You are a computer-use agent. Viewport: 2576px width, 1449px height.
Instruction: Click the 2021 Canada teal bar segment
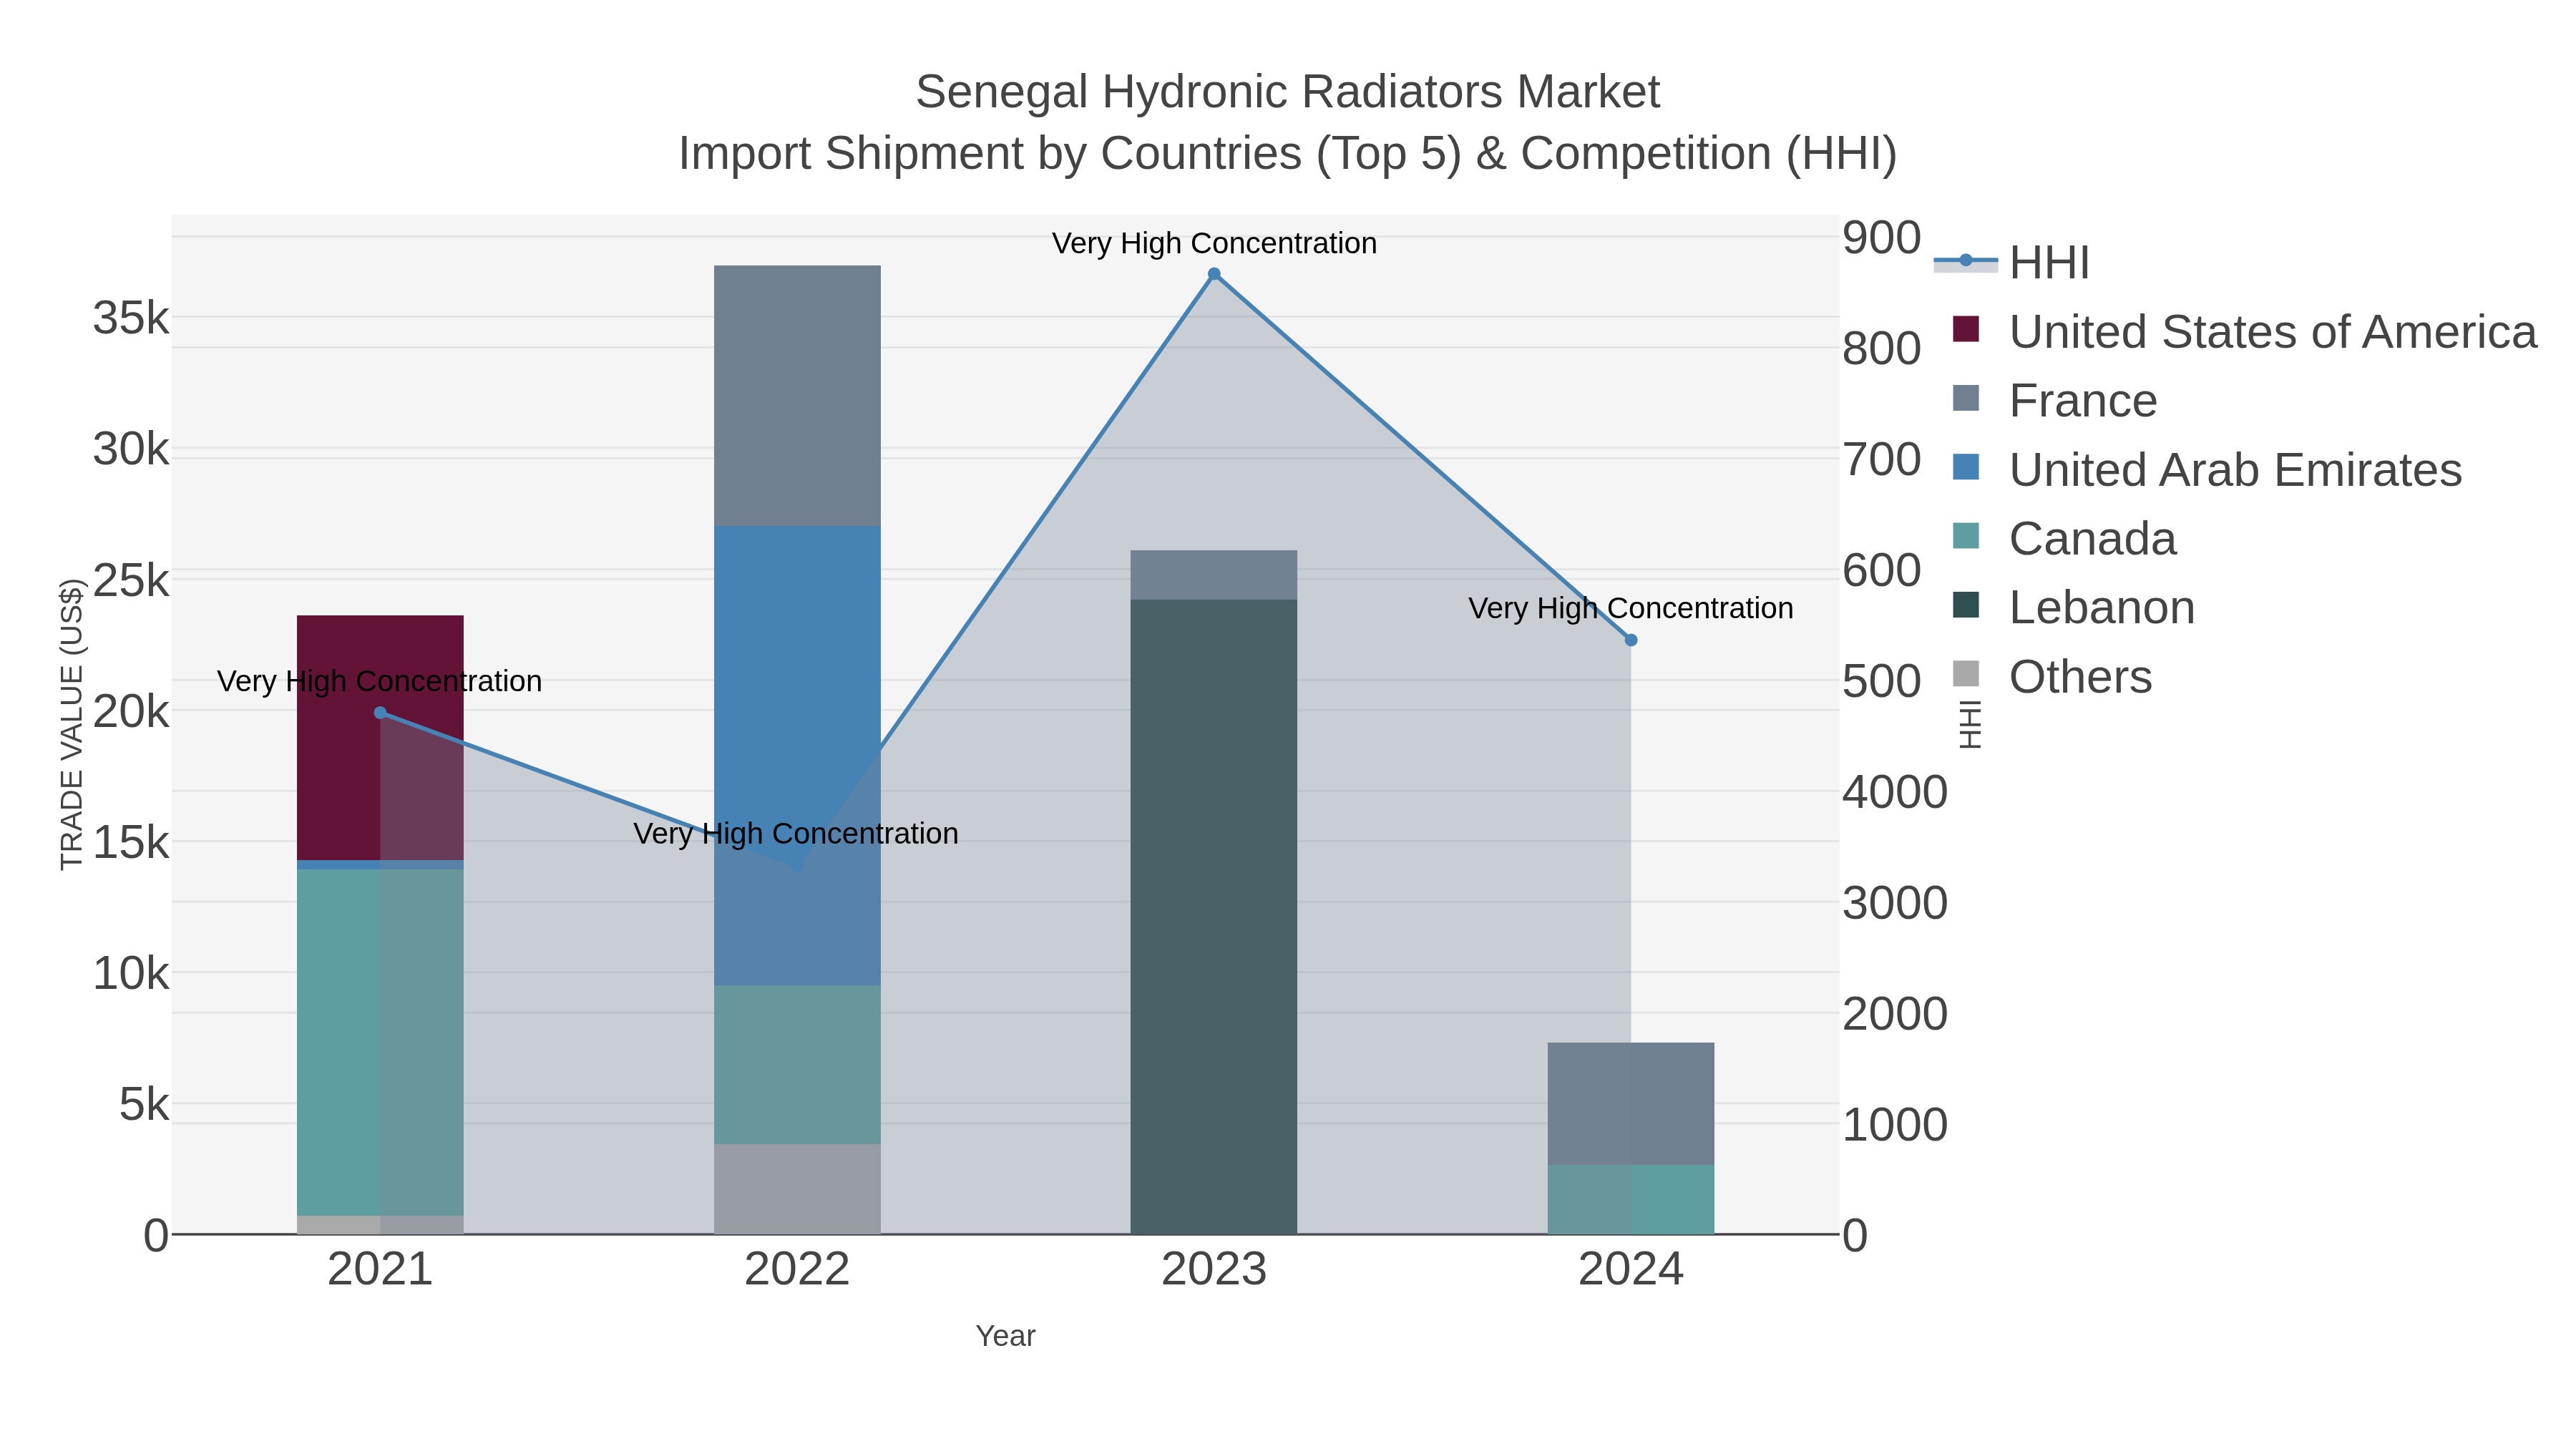[380, 1043]
